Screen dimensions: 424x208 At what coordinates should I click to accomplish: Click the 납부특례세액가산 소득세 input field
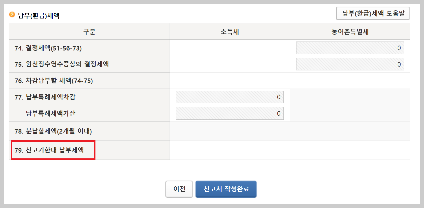pos(230,113)
